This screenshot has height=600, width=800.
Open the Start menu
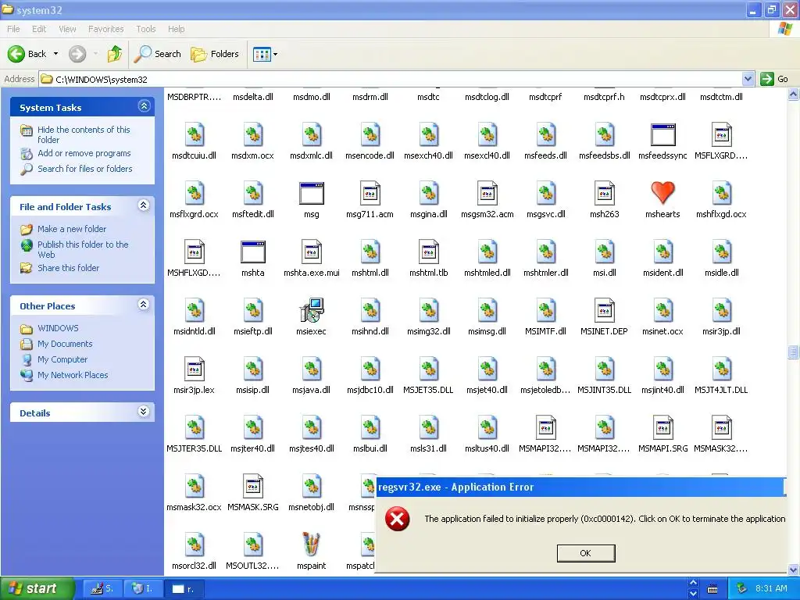(37, 588)
